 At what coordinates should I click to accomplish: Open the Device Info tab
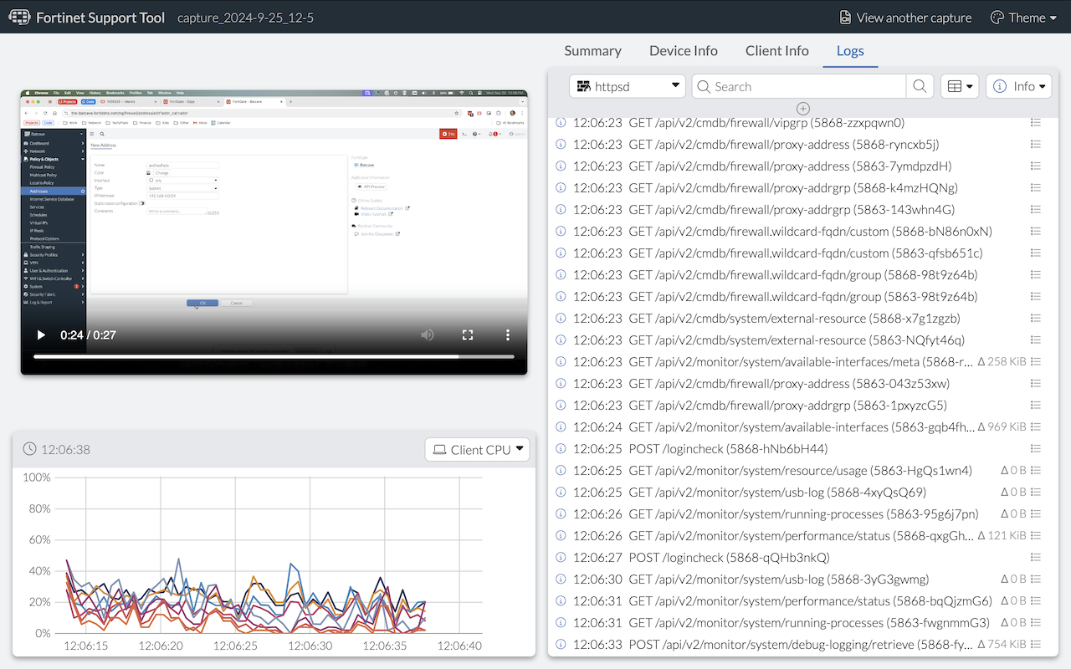coord(683,51)
